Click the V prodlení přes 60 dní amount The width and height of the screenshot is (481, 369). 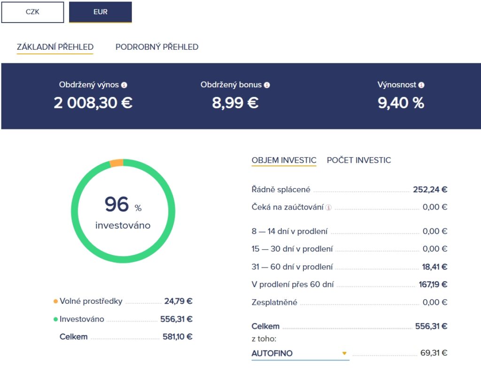[x=433, y=284]
